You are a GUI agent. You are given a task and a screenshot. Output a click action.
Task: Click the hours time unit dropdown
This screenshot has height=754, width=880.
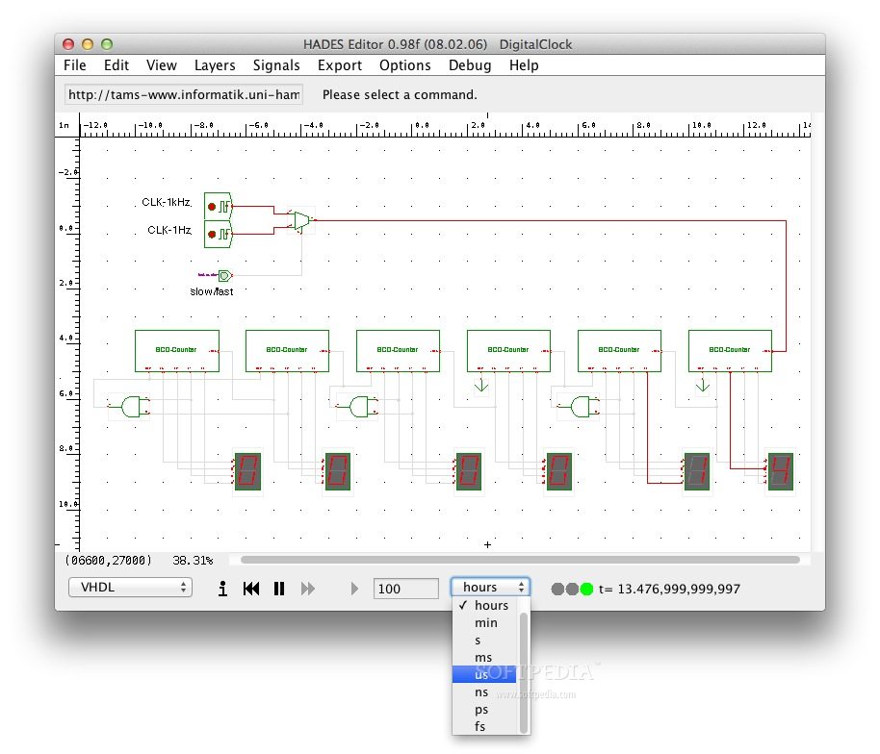[x=490, y=587]
